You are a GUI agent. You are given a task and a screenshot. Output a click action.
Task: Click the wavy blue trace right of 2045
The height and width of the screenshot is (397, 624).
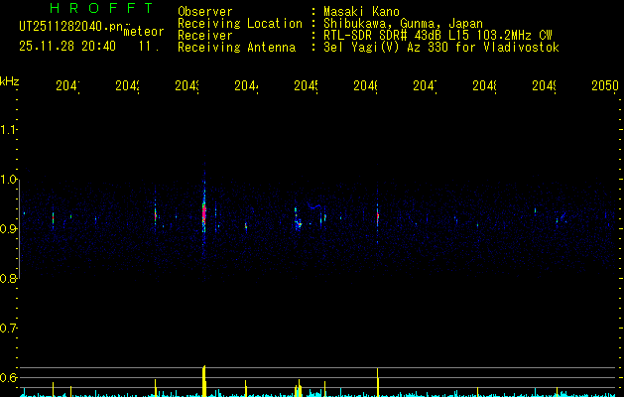pyautogui.click(x=314, y=205)
